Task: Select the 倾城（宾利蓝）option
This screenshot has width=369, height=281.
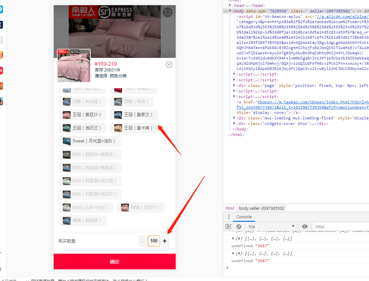Action: (x=82, y=221)
